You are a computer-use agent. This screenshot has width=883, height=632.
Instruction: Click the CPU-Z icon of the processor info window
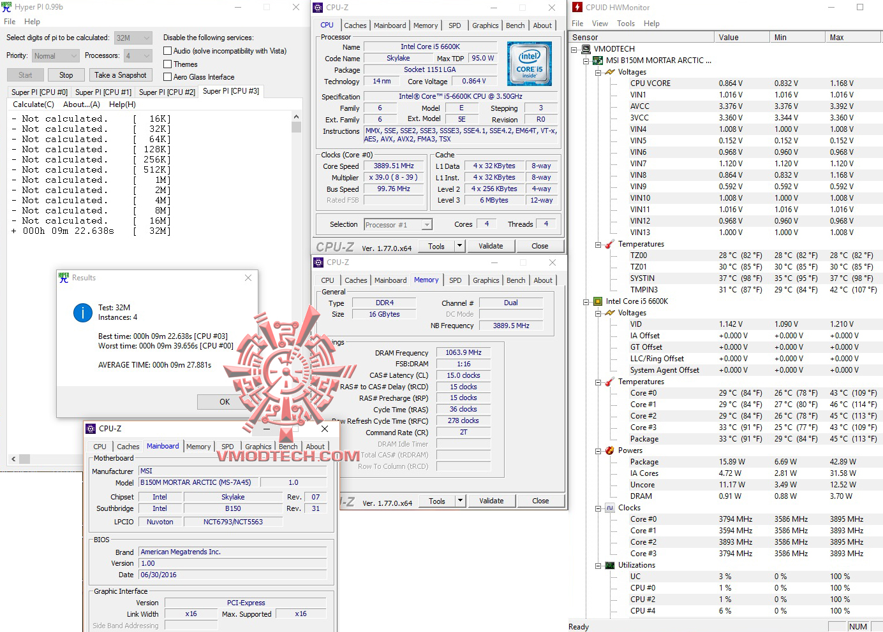click(318, 7)
